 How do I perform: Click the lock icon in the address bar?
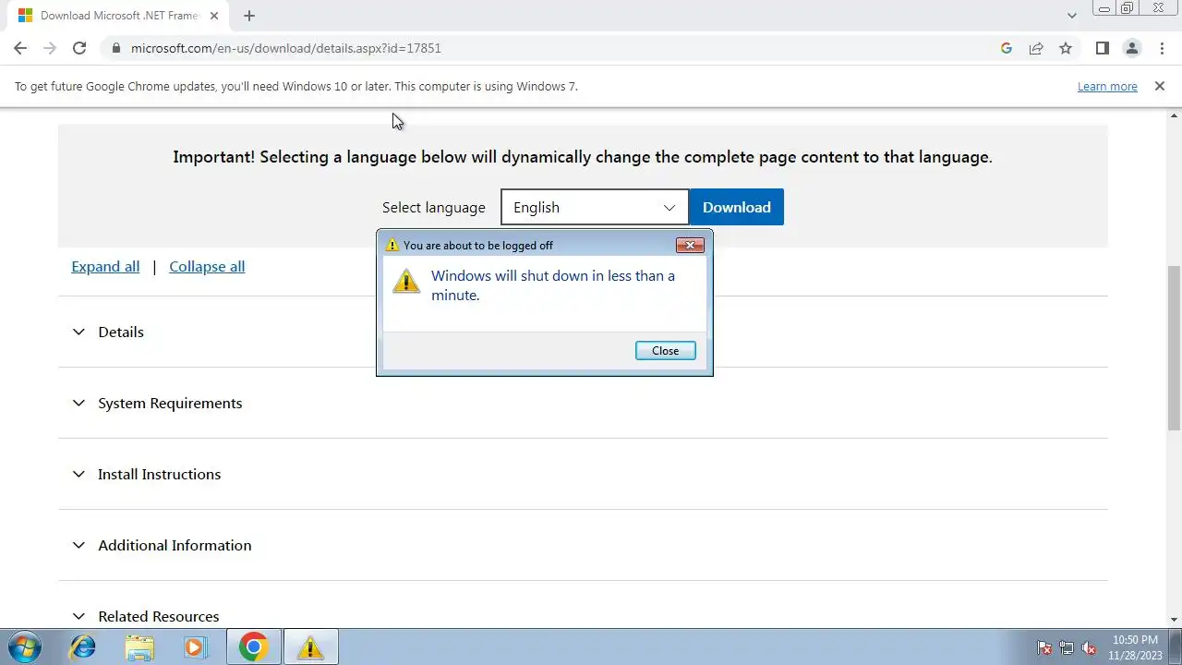[115, 48]
